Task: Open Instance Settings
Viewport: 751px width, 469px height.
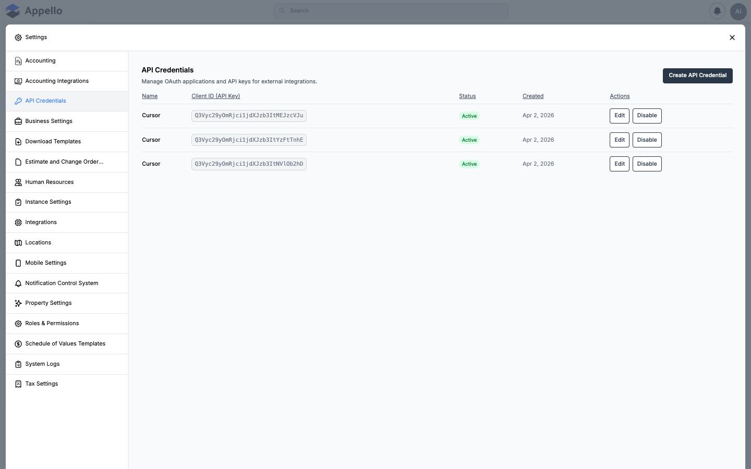Action: tap(67, 202)
